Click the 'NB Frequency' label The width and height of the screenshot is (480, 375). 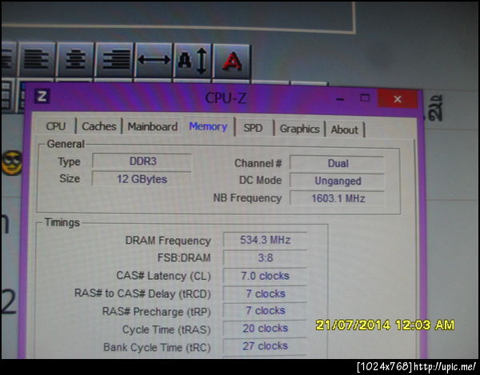(x=247, y=198)
